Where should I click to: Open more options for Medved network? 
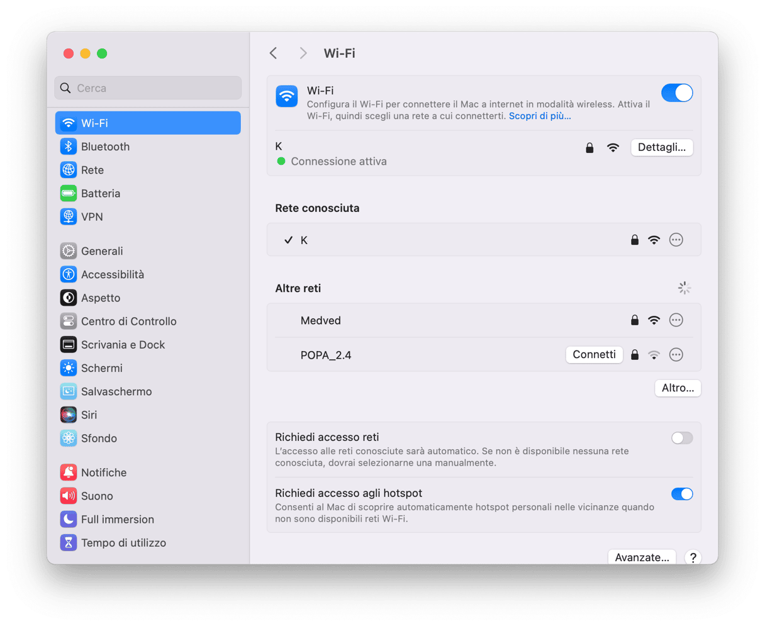(676, 320)
